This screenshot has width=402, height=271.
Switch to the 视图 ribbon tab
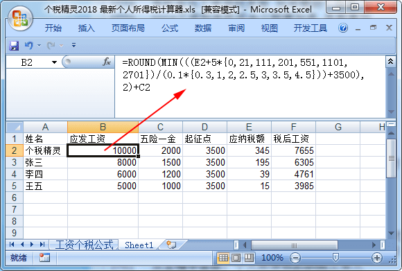point(270,28)
